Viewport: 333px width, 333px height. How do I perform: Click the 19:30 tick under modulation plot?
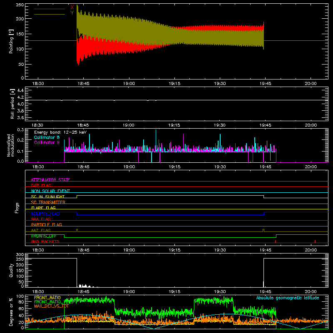(x=220, y=167)
